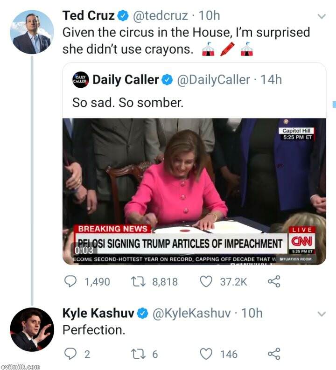Share Ted Cruz's tweet
This screenshot has width=336, height=370.
click(274, 281)
